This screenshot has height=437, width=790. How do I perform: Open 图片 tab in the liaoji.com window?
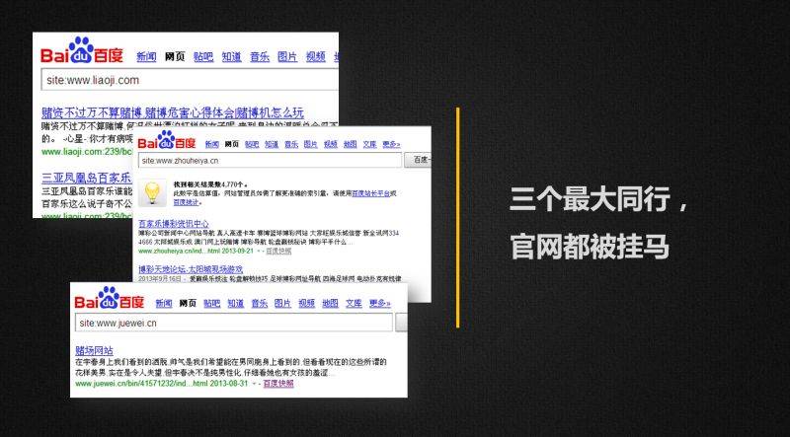point(287,57)
